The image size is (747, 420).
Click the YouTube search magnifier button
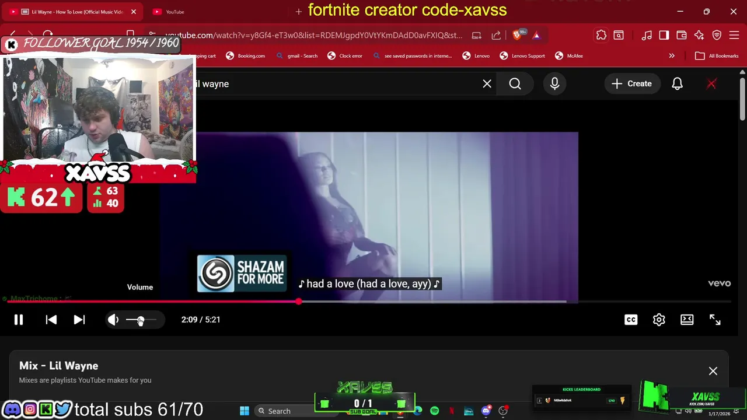click(x=515, y=84)
